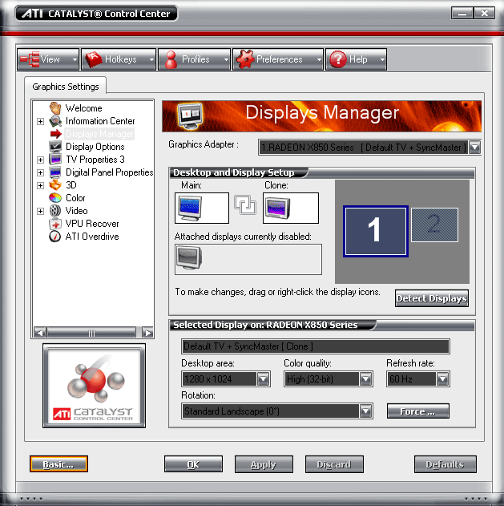Restore settings with the Defaults button
This screenshot has height=506, width=504.
[446, 464]
